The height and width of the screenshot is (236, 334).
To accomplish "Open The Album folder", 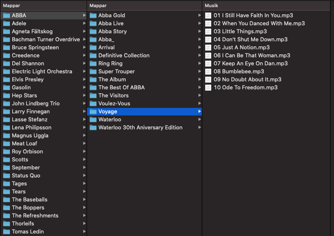I will click(144, 80).
